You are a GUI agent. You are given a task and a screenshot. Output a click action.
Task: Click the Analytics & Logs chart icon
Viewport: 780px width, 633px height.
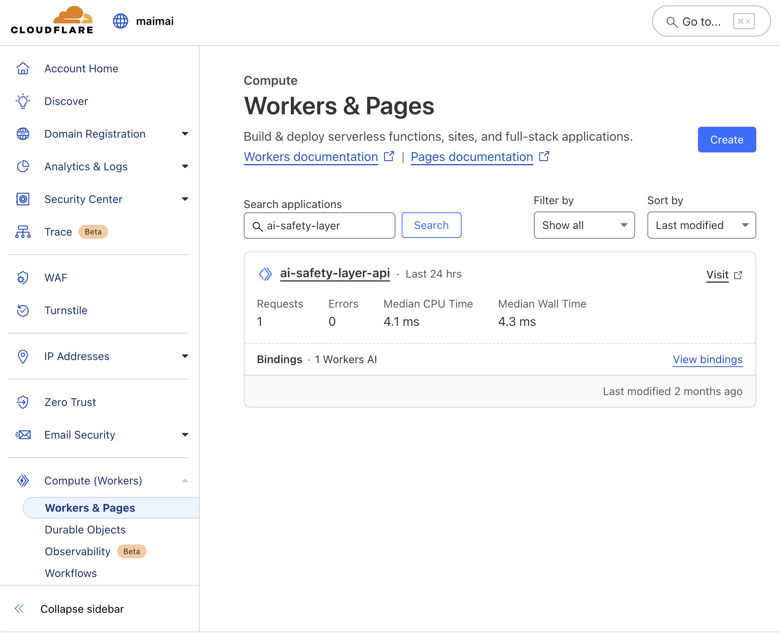(23, 166)
